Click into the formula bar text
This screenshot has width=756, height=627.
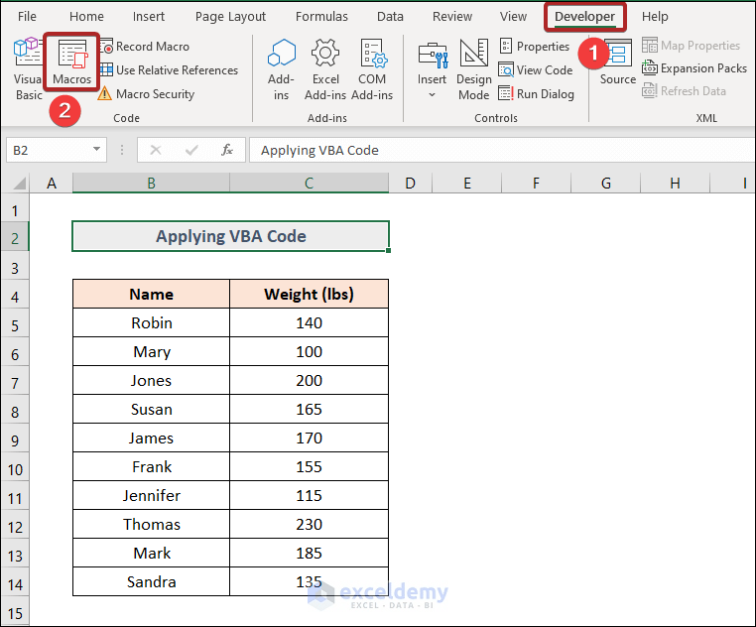coord(501,150)
